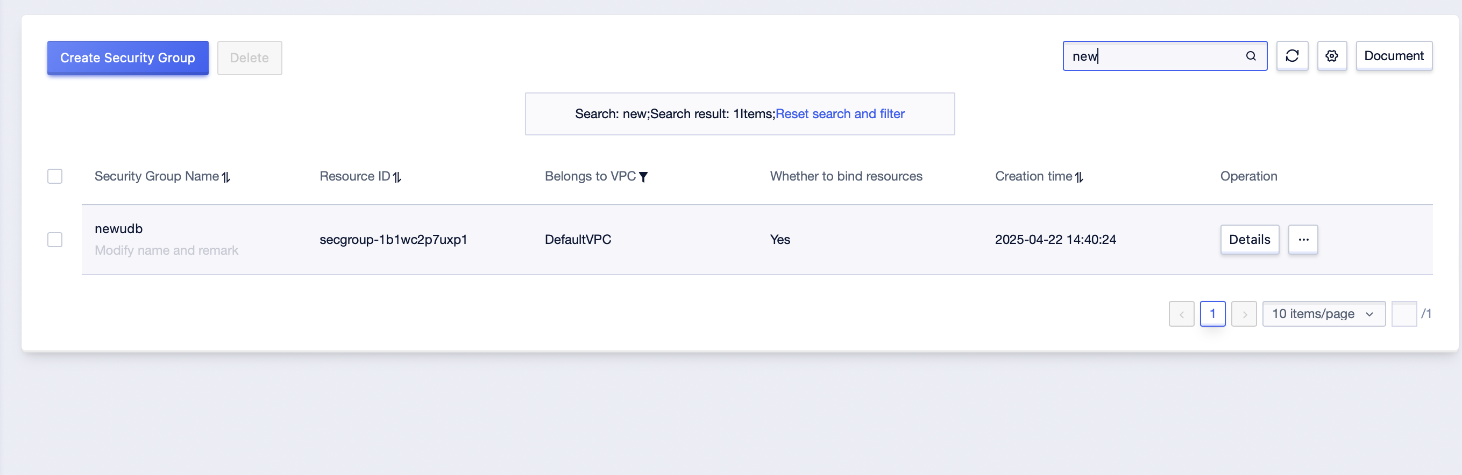Click Reset search and filter link

pos(840,114)
